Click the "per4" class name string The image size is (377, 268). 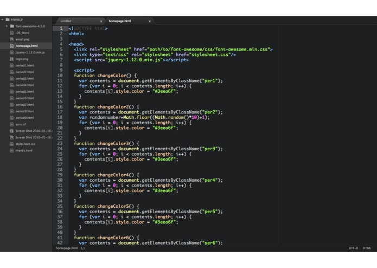(x=211, y=180)
